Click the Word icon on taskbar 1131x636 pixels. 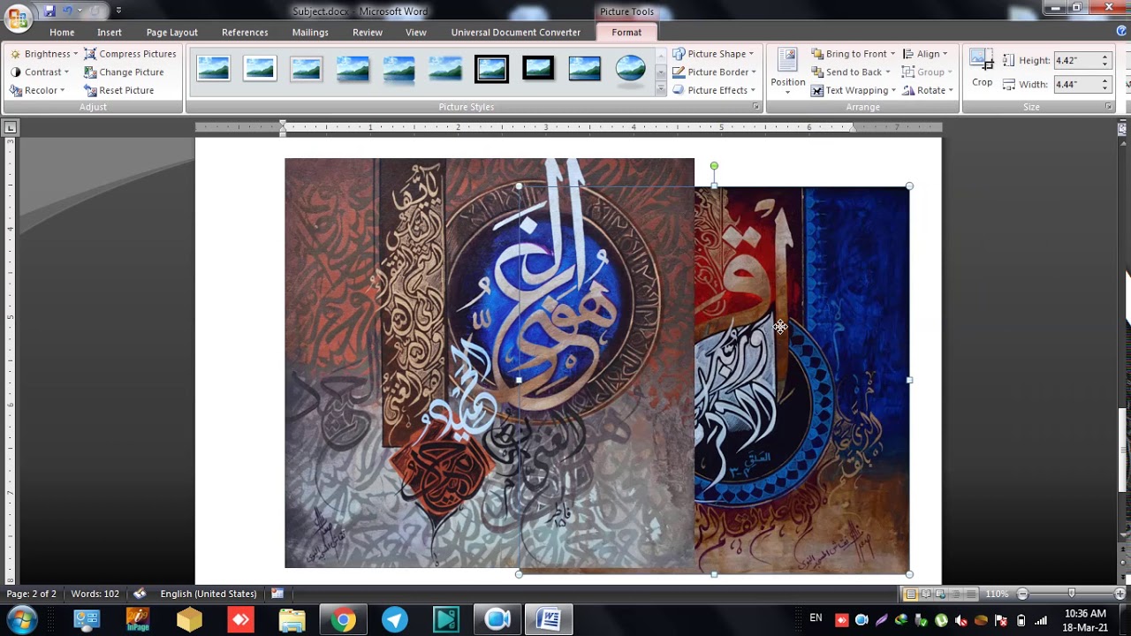549,620
